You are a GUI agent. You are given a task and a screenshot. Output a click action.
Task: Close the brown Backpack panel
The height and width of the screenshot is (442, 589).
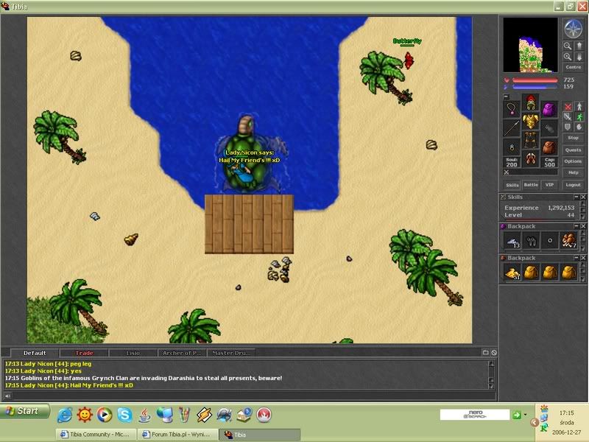583,258
